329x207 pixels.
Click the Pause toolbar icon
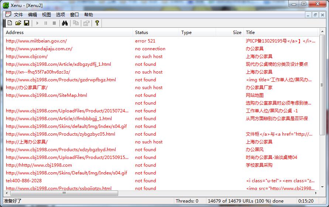(46, 23)
